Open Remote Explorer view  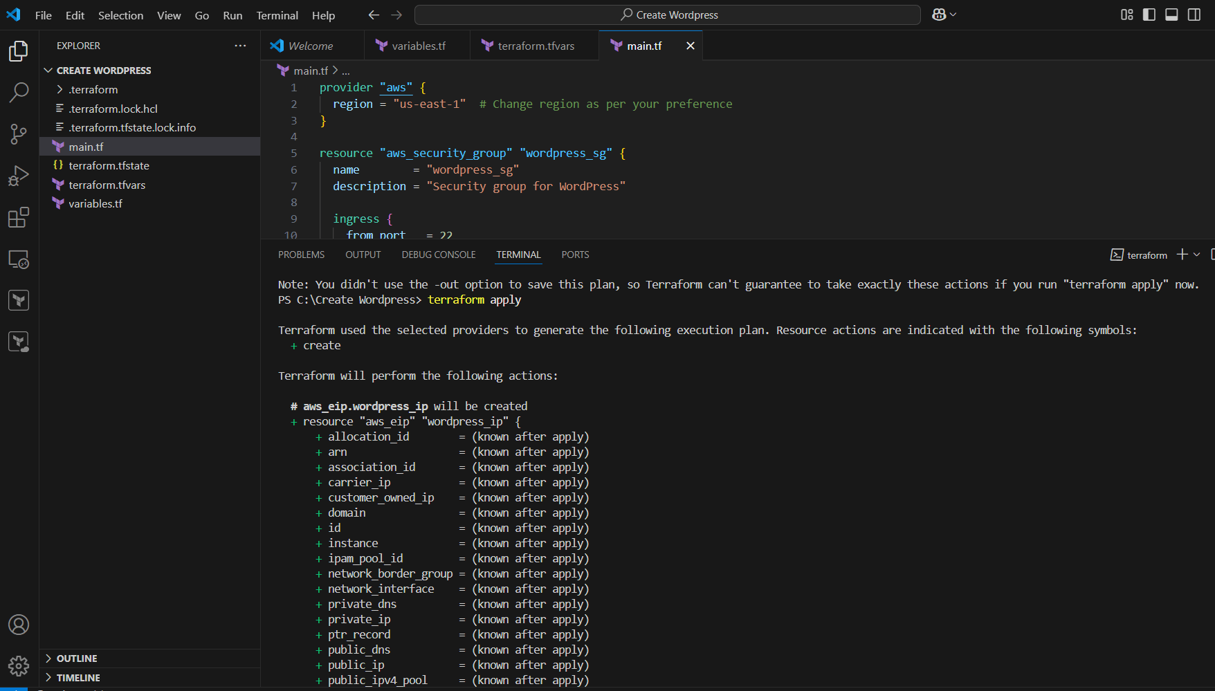[19, 259]
